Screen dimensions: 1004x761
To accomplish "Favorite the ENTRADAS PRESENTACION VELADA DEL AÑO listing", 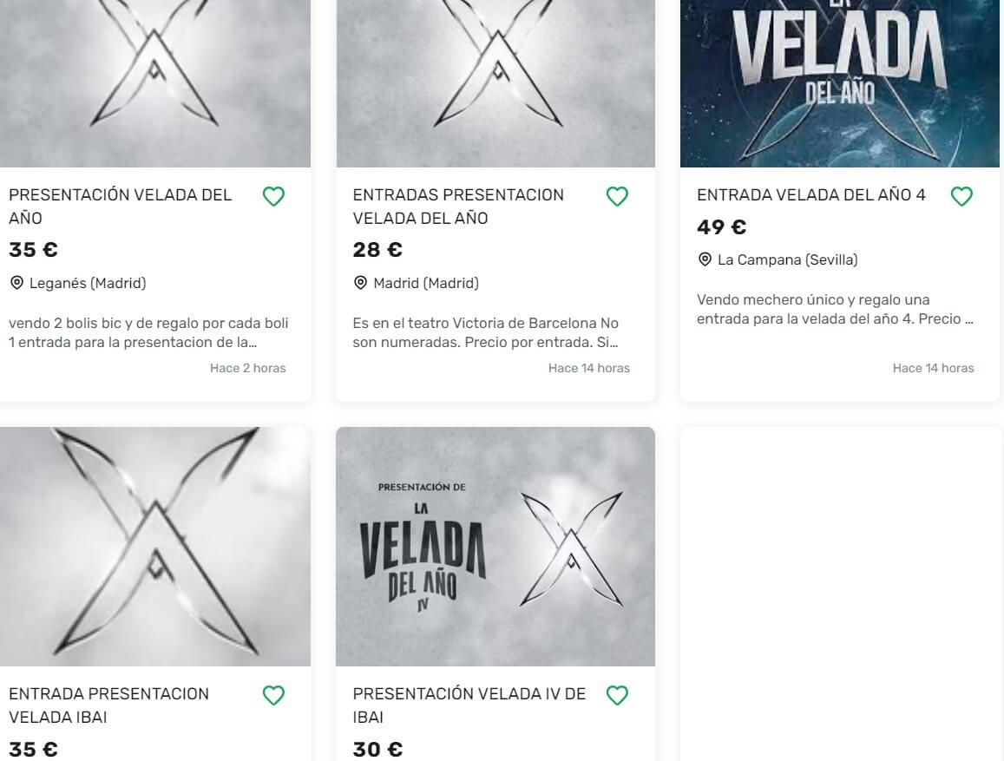I will tap(617, 196).
